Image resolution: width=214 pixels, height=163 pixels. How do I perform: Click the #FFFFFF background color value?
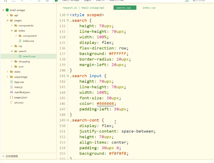(118, 54)
